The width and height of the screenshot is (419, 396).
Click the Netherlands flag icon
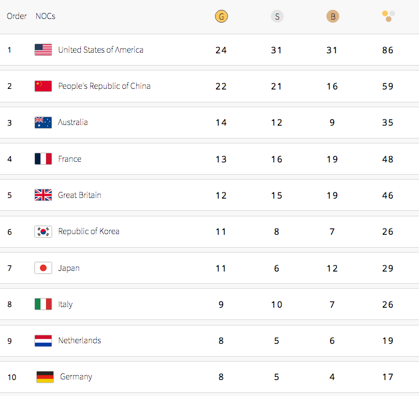(x=43, y=340)
